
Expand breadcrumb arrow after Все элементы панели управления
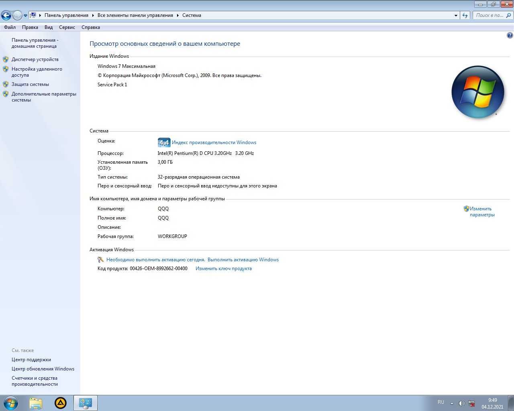(178, 15)
